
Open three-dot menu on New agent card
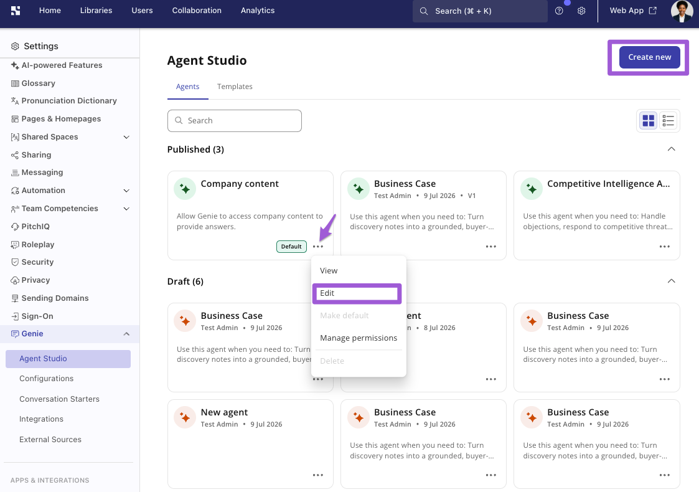[x=318, y=475]
